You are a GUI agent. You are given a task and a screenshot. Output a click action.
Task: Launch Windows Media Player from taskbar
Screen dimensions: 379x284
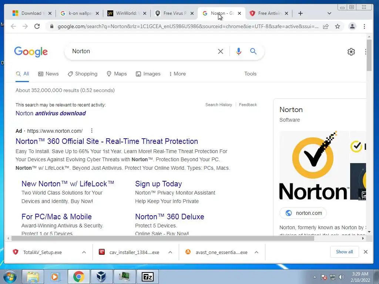[55, 277]
